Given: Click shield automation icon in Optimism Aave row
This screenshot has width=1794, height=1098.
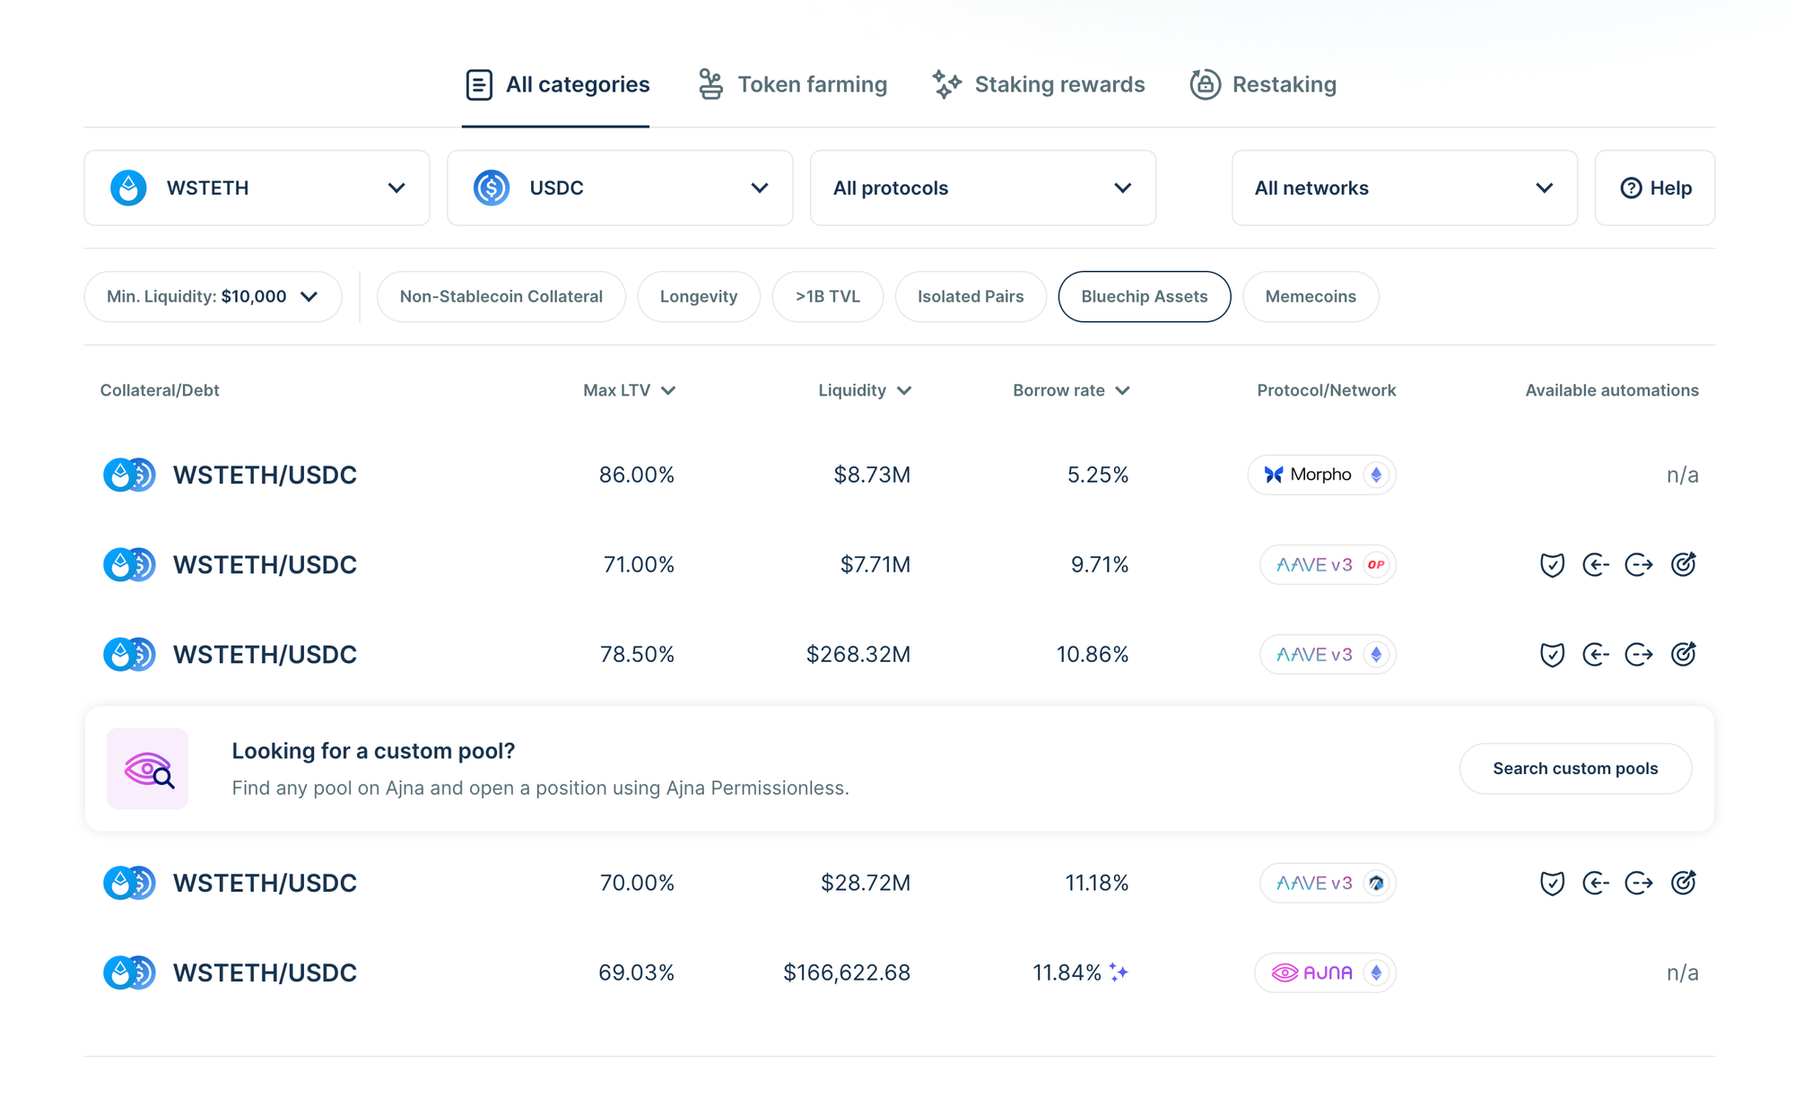Looking at the screenshot, I should (x=1552, y=564).
